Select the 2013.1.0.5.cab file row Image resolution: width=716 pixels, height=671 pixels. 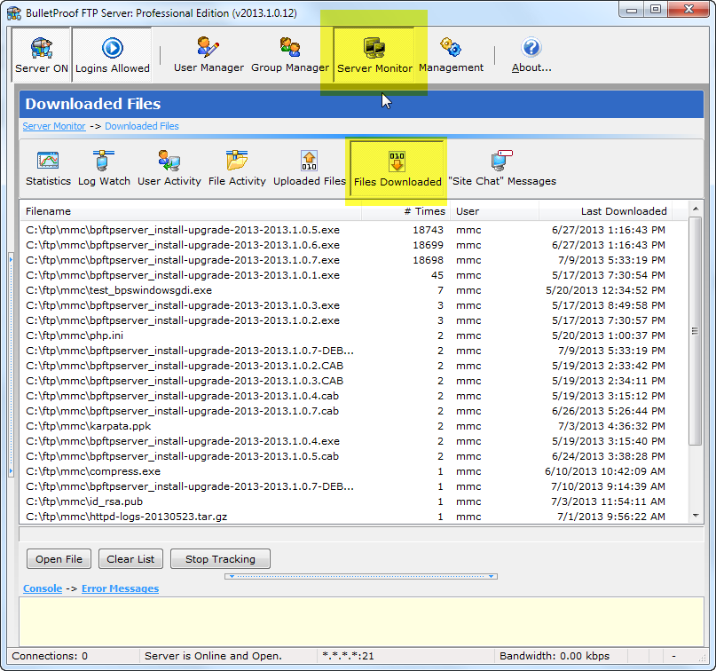click(354, 456)
